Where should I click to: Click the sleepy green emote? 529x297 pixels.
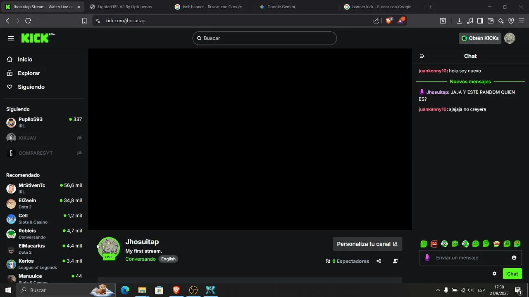[424, 244]
